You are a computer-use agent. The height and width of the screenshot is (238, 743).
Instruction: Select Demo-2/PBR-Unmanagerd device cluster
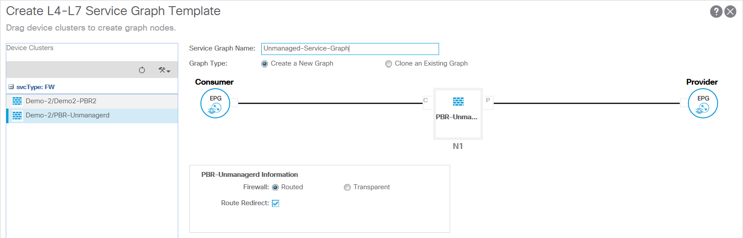tap(68, 115)
